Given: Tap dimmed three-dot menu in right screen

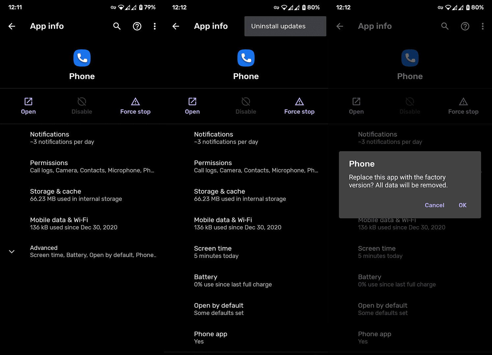Looking at the screenshot, I should pyautogui.click(x=483, y=26).
